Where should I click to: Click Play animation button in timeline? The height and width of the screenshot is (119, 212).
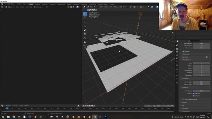coord(90,106)
